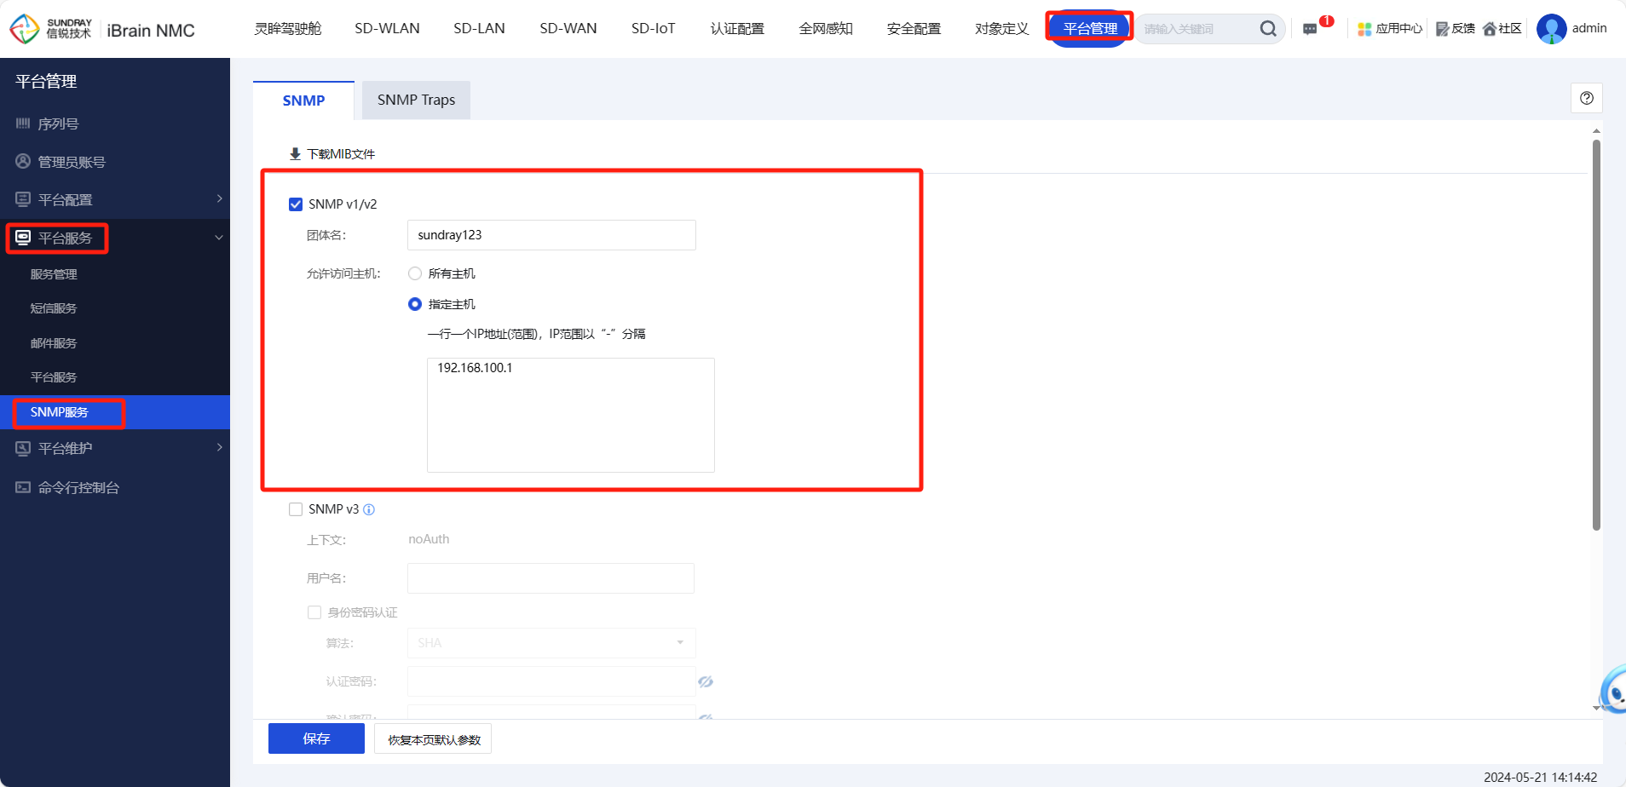The image size is (1626, 787).
Task: Open the 反馈 feedback link
Action: coord(1456,29)
